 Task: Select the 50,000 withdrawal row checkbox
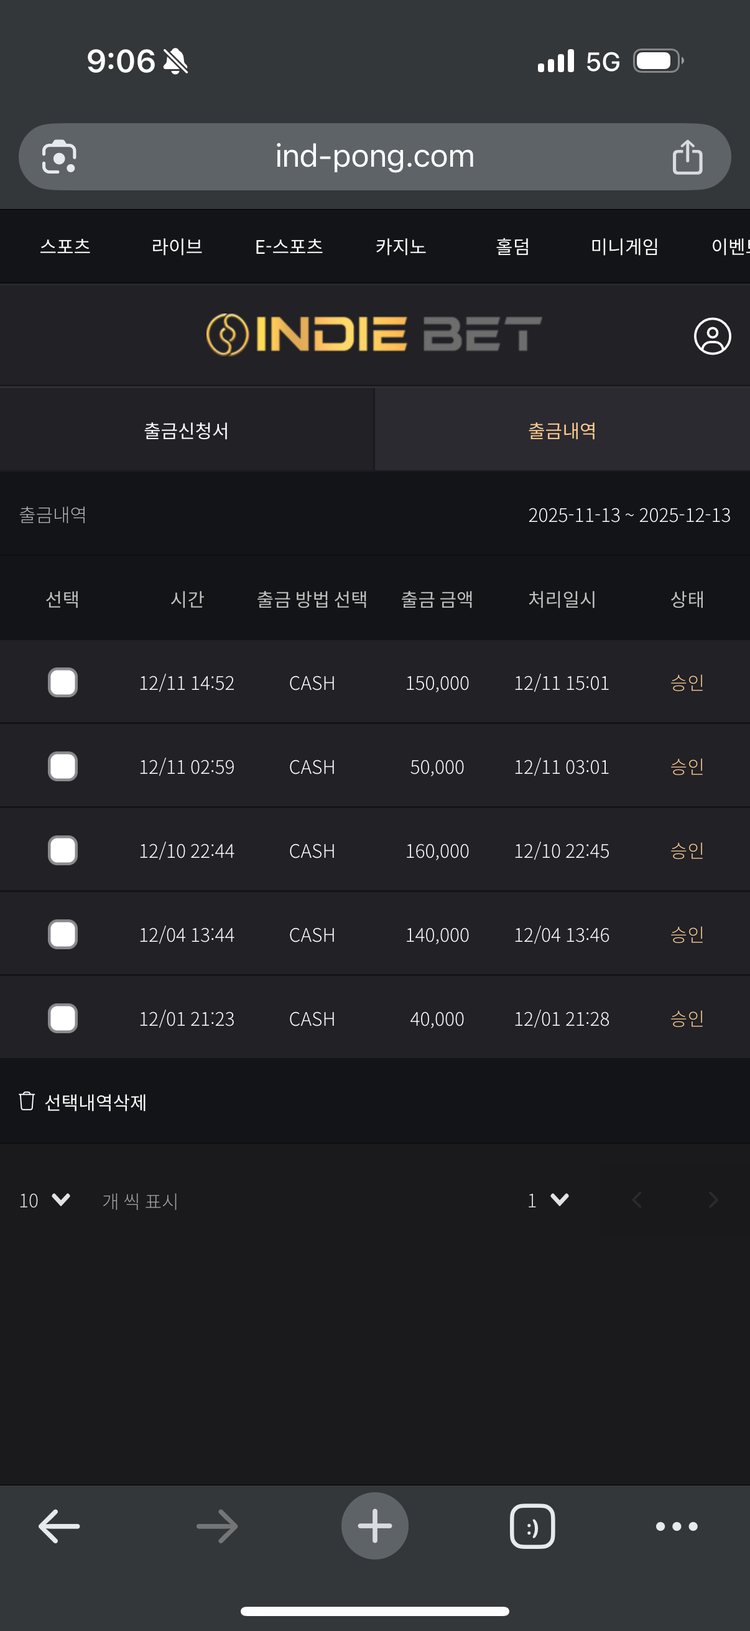(x=63, y=767)
